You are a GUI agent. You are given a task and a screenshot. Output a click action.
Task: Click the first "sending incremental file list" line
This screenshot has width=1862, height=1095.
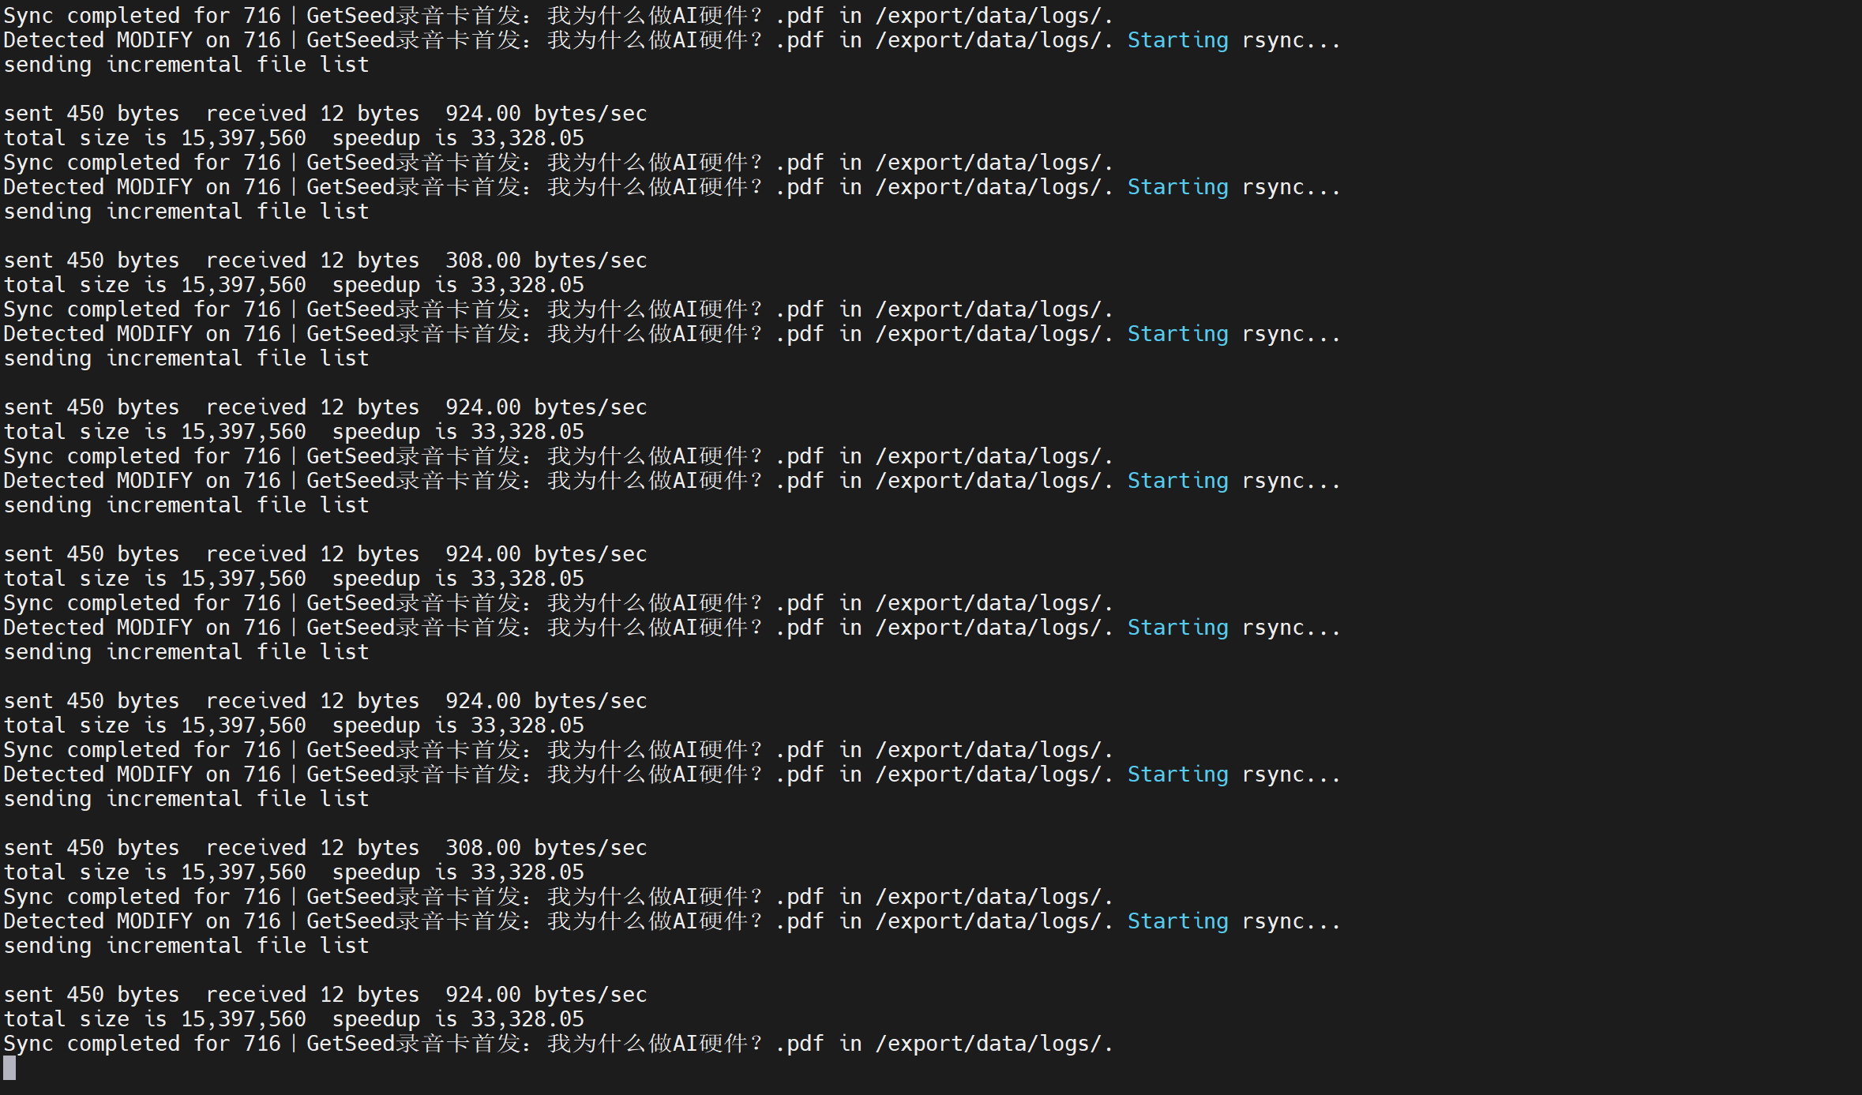(186, 65)
